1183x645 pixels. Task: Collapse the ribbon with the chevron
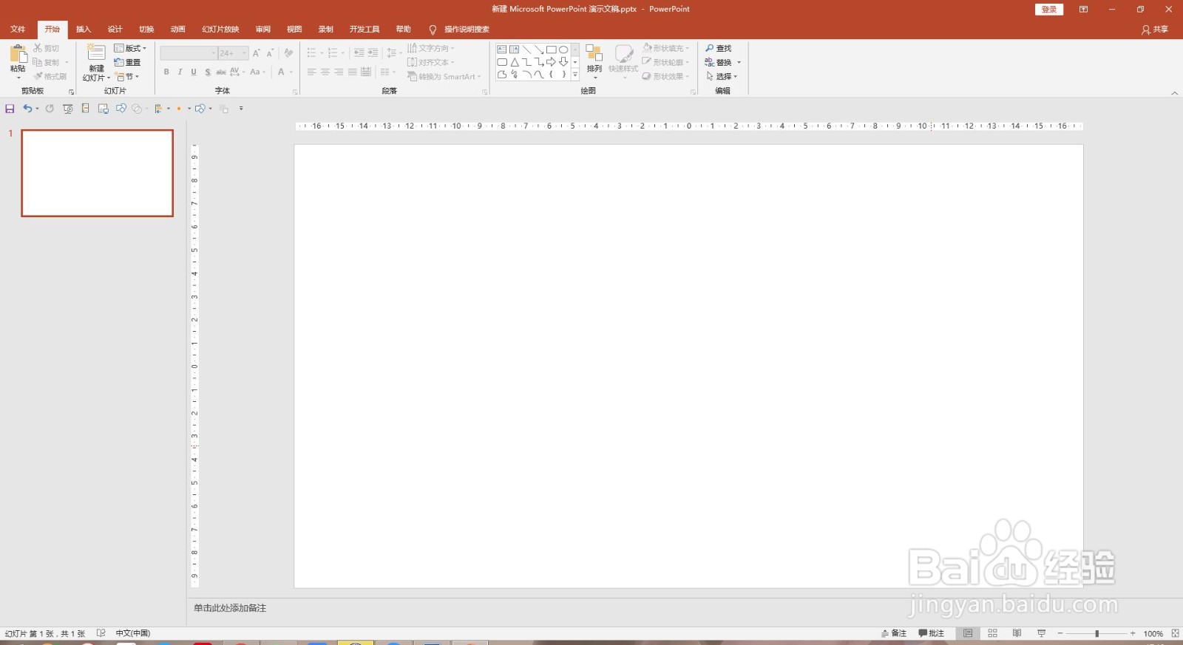point(1175,93)
